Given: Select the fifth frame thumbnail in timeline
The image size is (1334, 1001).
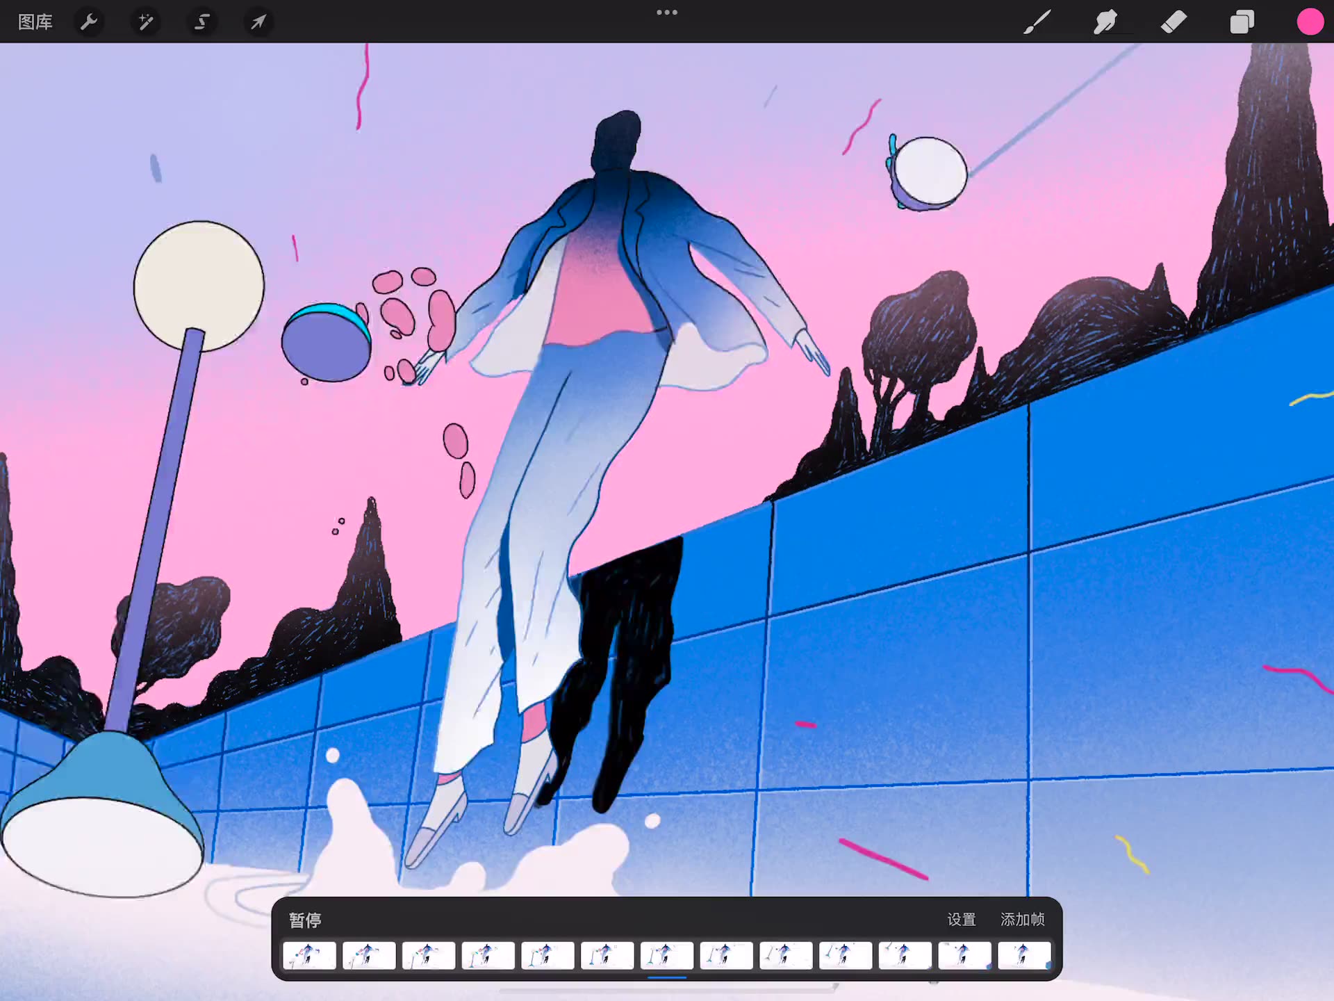Looking at the screenshot, I should click(x=547, y=956).
